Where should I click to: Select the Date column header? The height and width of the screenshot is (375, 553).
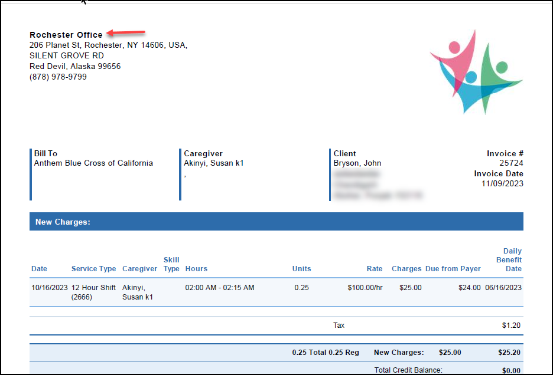coord(39,268)
